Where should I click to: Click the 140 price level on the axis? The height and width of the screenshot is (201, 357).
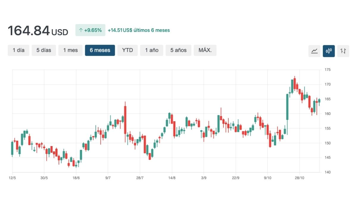(x=328, y=172)
